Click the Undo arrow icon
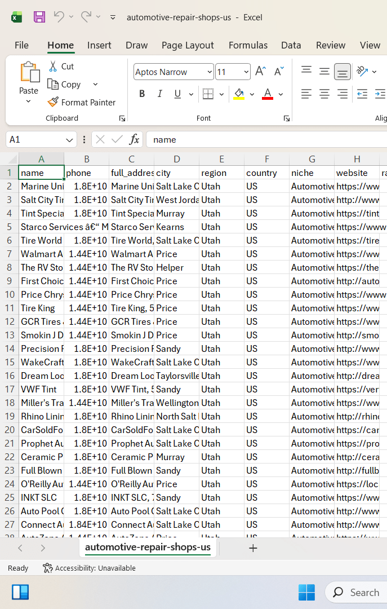Image resolution: width=387 pixels, height=609 pixels. click(59, 17)
